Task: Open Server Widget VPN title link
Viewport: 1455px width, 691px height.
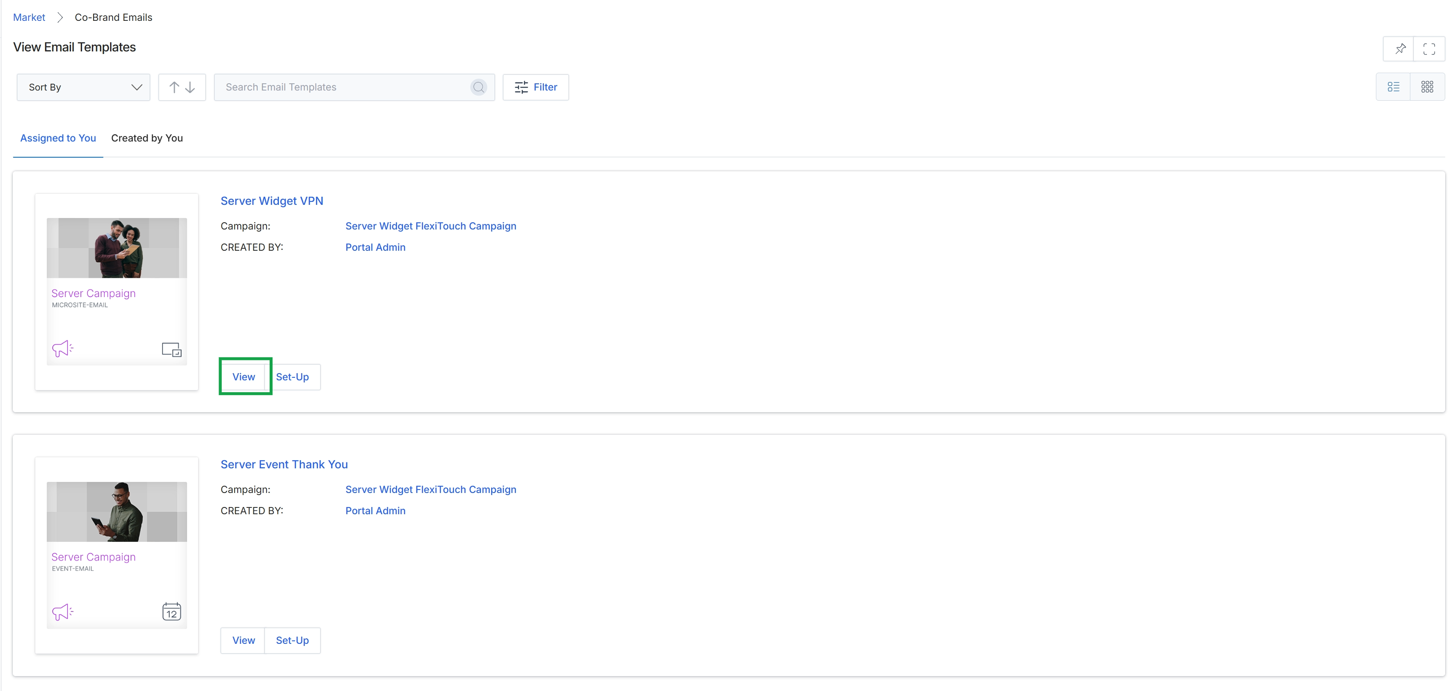Action: pos(272,201)
